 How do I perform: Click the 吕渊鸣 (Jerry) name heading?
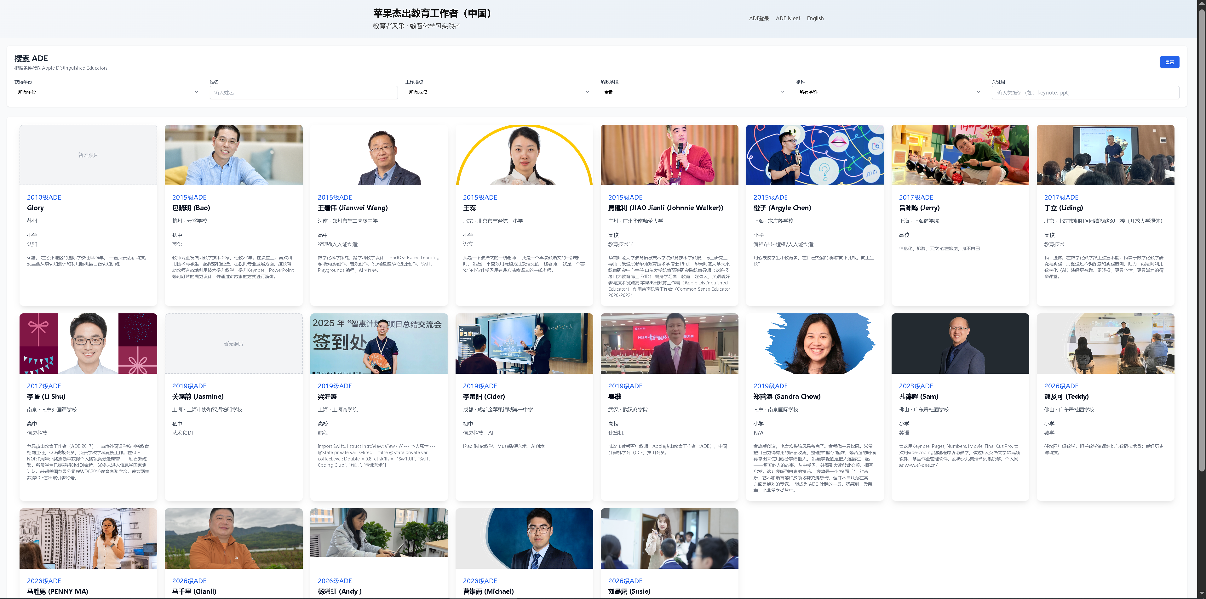(x=919, y=208)
